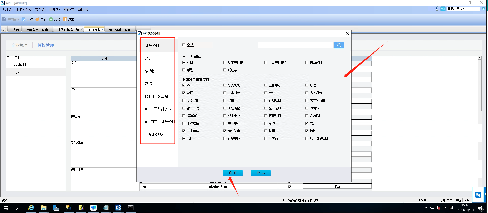Screen dimensions: 488x213
Task: Click the network tray icon
Action: (432, 208)
